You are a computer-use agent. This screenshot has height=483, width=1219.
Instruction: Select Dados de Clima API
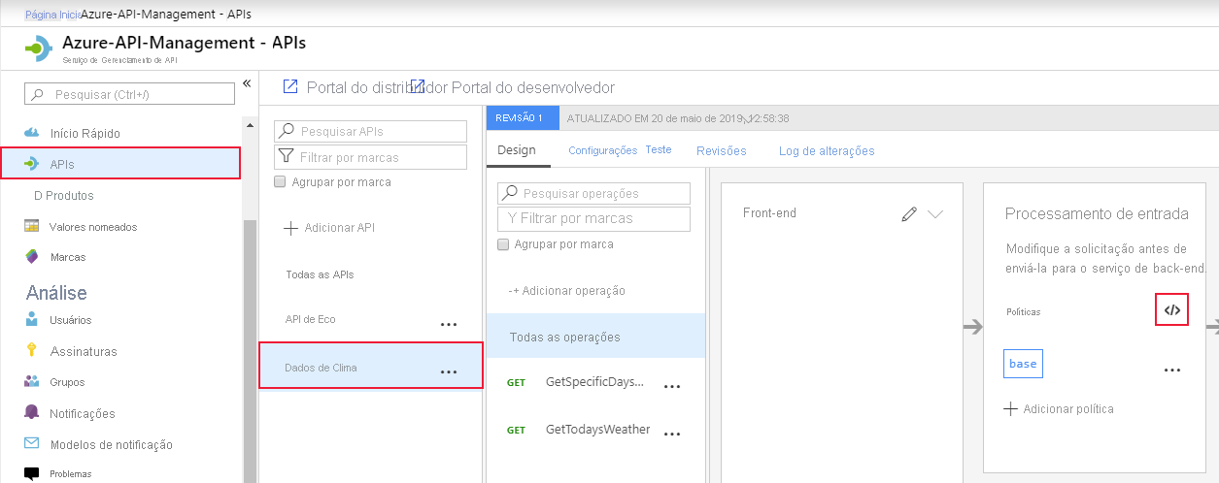pyautogui.click(x=371, y=366)
